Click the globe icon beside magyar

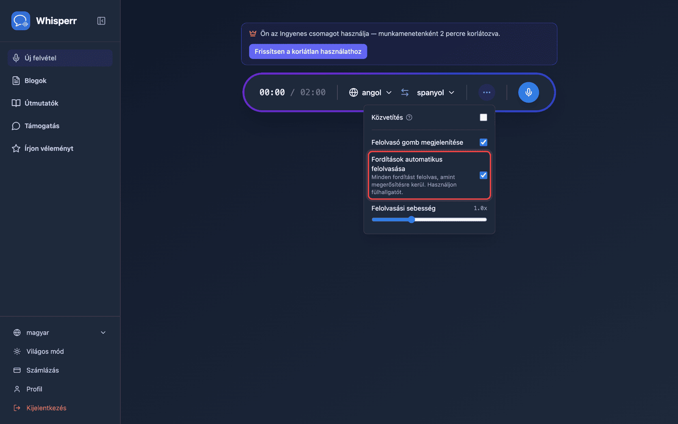coord(17,333)
